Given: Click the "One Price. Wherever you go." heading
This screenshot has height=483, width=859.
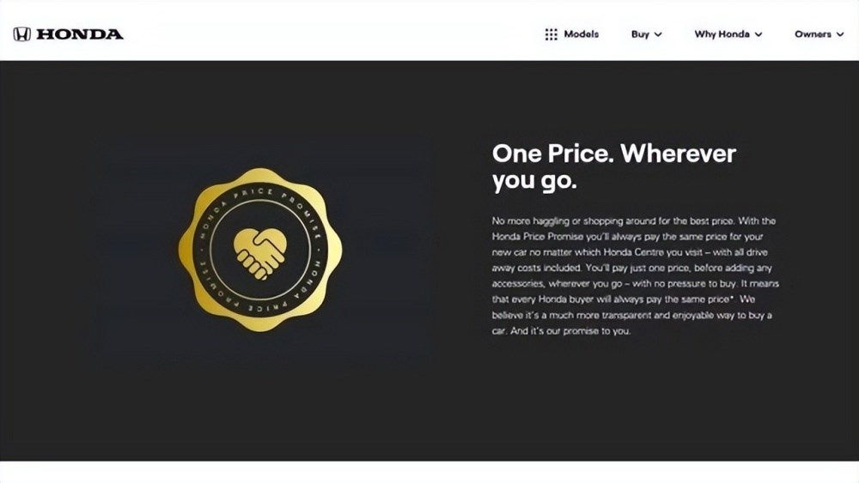Looking at the screenshot, I should pos(613,167).
